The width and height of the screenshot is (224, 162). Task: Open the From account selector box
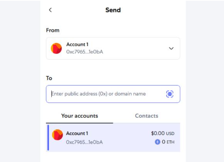click(x=113, y=48)
